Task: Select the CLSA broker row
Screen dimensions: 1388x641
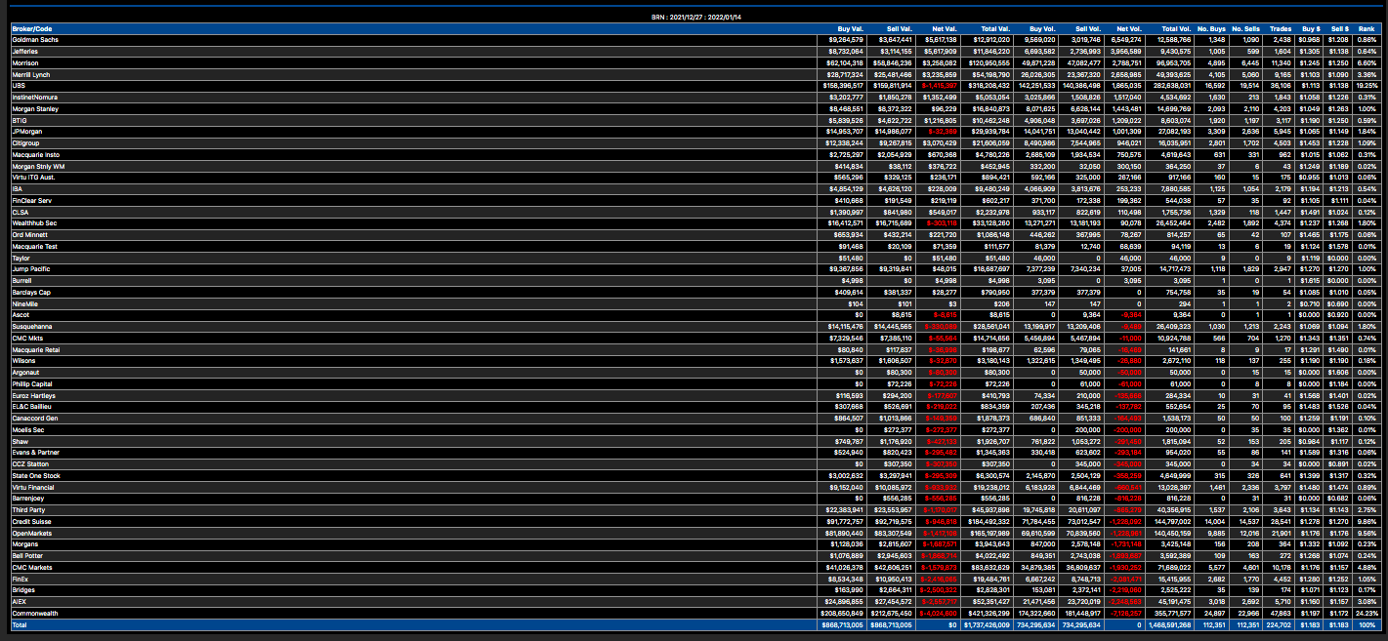Action: (694, 212)
